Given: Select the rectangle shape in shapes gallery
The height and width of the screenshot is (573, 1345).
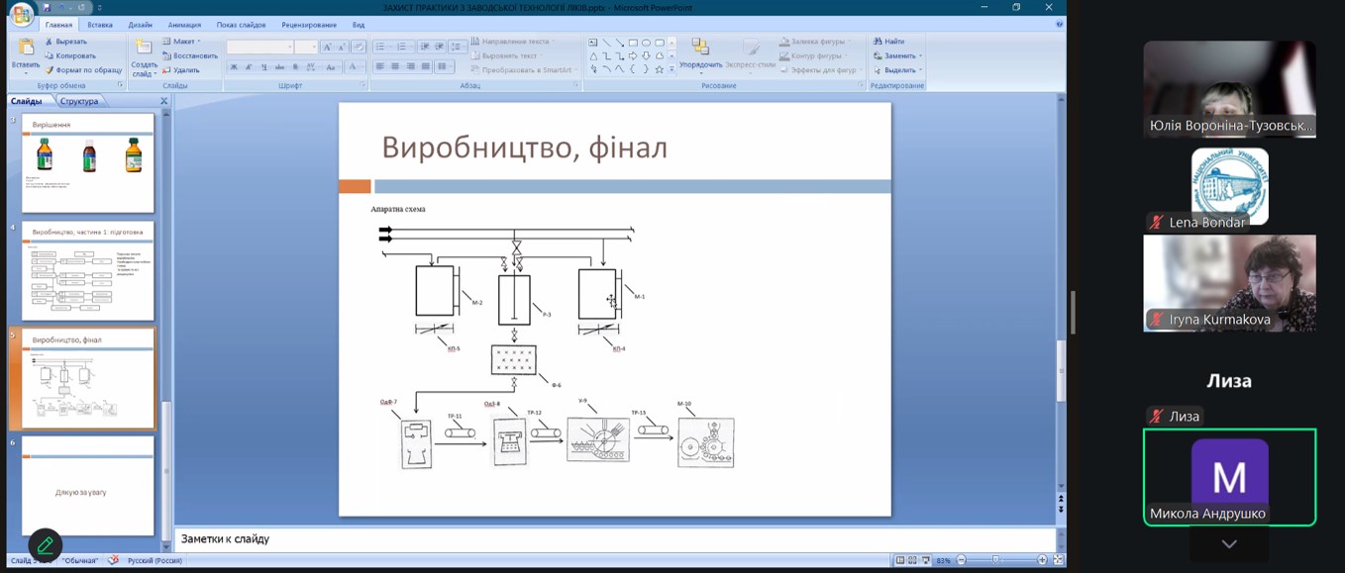Looking at the screenshot, I should coord(633,43).
